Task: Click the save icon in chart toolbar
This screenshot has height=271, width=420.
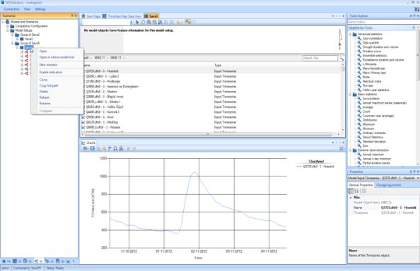Action: coord(92,149)
